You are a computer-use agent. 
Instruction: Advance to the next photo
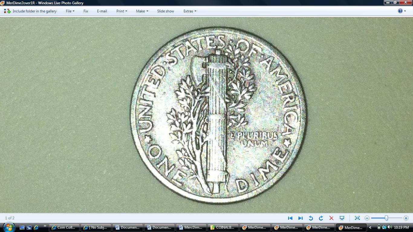click(x=301, y=218)
